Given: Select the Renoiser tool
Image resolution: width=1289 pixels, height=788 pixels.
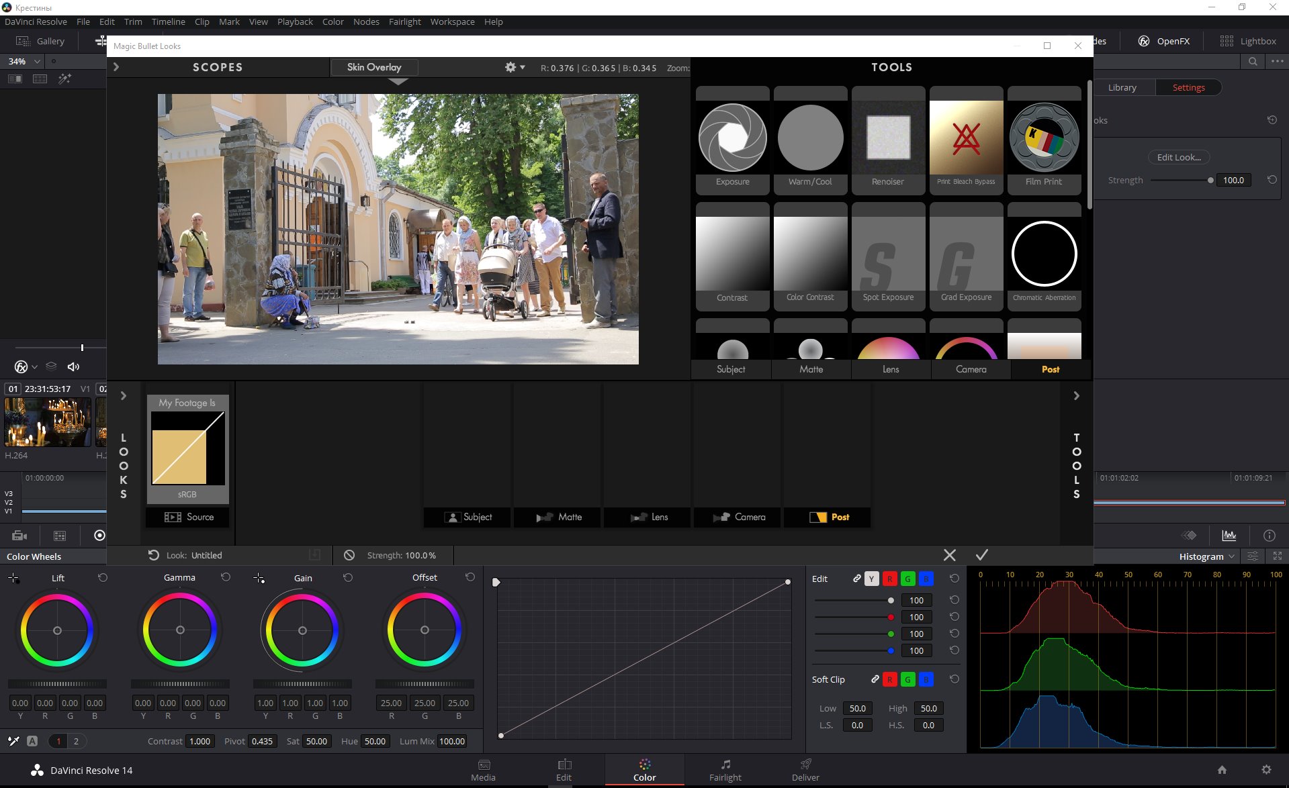Looking at the screenshot, I should (888, 140).
